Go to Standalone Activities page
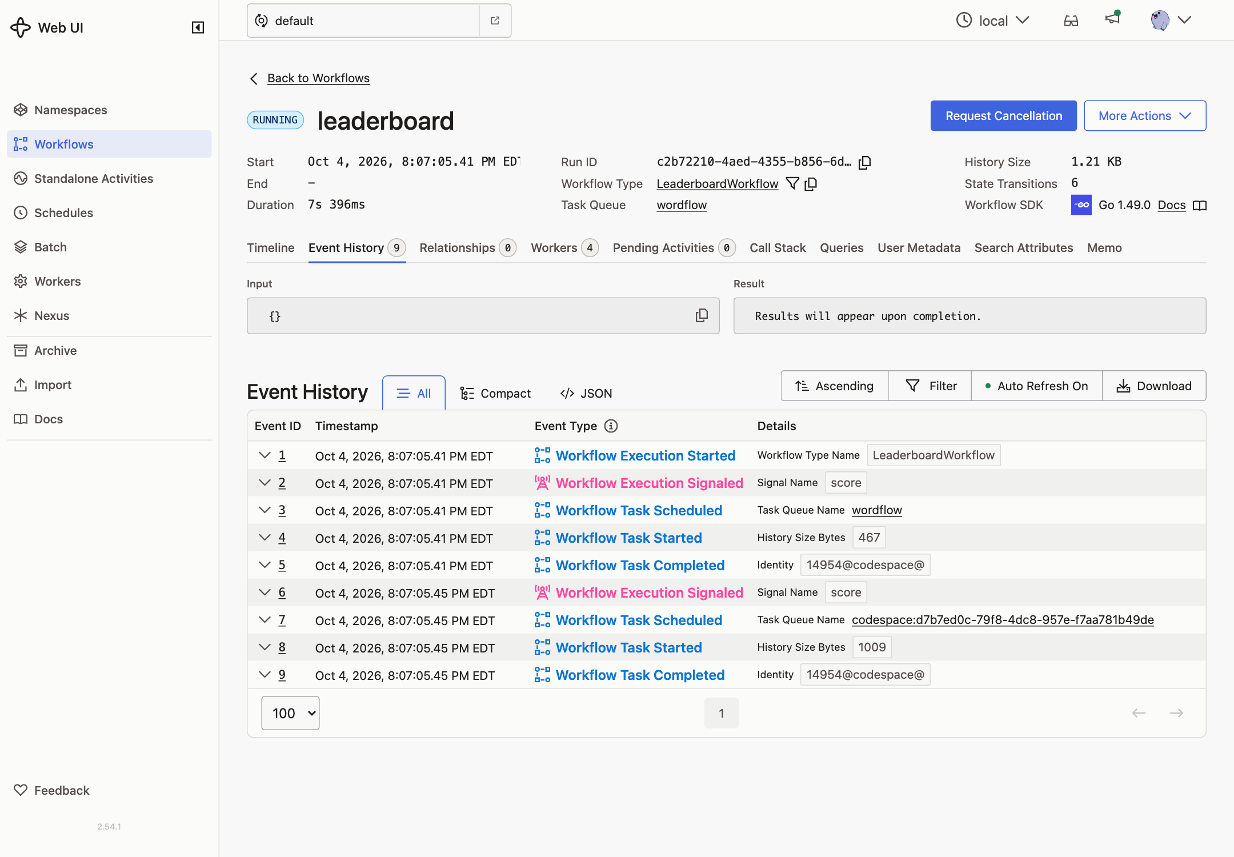This screenshot has height=857, width=1234. click(109, 178)
